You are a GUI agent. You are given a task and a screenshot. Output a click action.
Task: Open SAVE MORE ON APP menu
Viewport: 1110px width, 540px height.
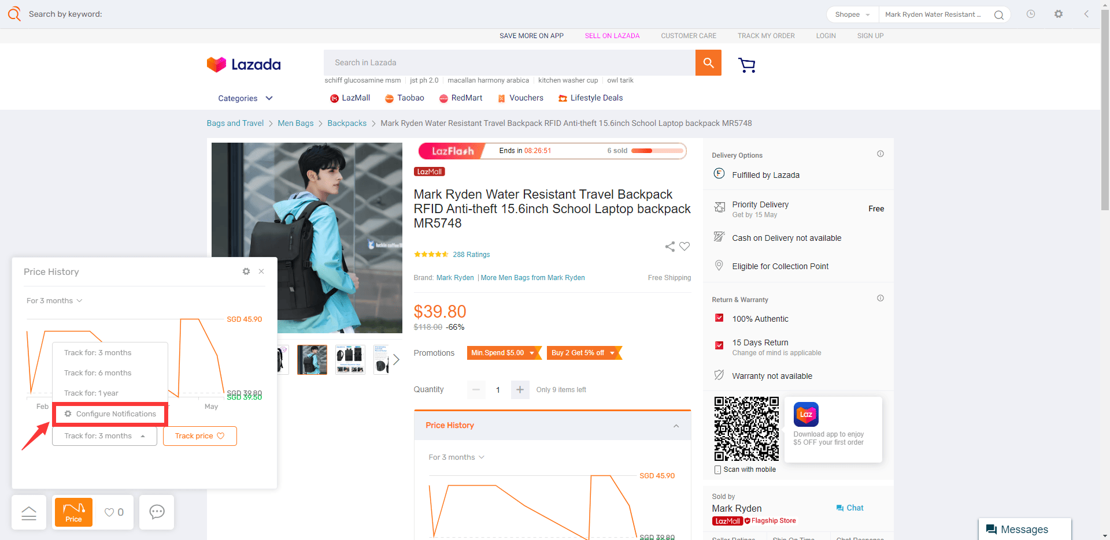[x=531, y=36]
